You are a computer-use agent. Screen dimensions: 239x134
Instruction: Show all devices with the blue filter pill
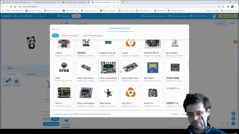point(55,36)
